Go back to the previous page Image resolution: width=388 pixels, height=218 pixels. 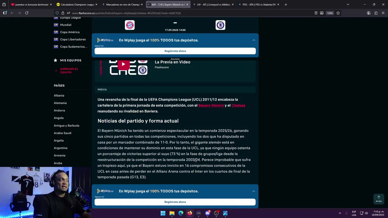(12, 13)
